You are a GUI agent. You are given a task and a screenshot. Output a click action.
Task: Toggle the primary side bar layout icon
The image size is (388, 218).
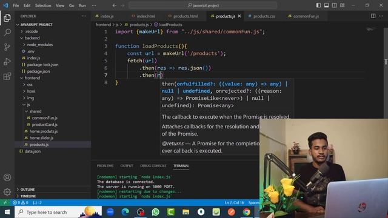318,5
